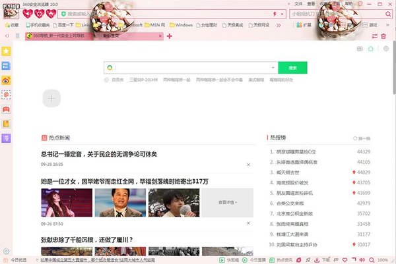Click the magnifier icon in top-right search box

(x=388, y=14)
